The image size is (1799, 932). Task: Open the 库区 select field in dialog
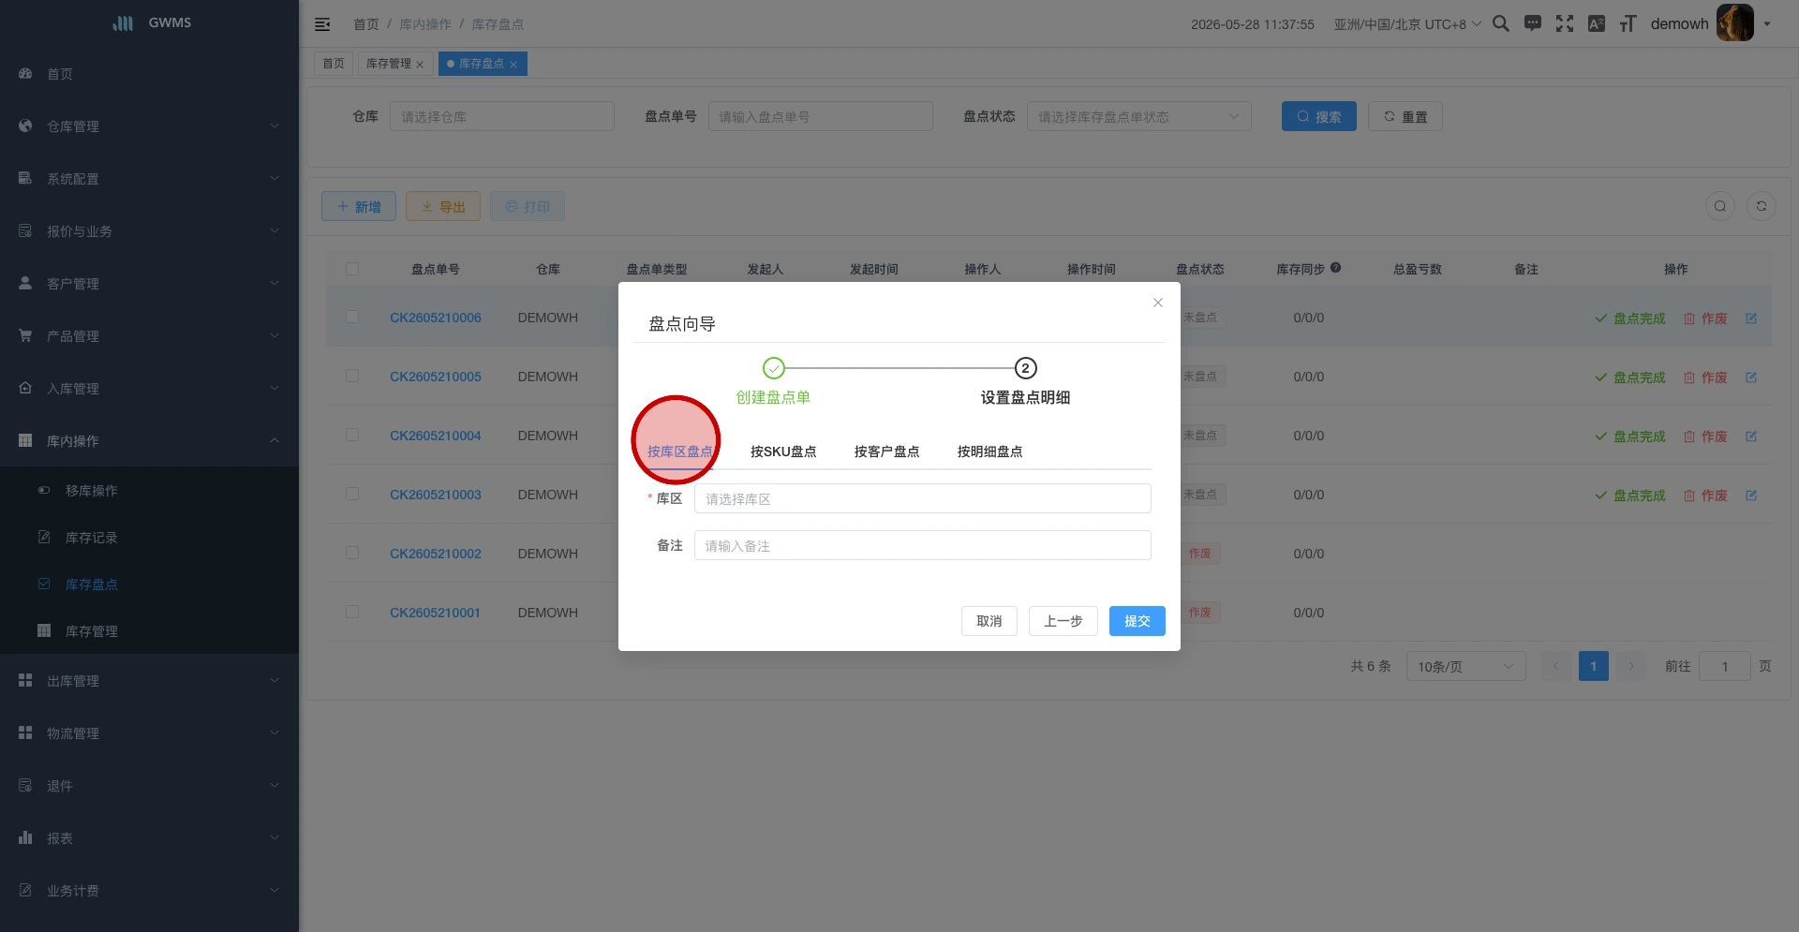[922, 498]
